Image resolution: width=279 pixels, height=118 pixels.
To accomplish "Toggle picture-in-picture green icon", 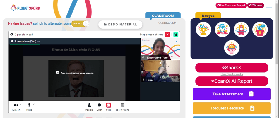I will [x=176, y=35].
